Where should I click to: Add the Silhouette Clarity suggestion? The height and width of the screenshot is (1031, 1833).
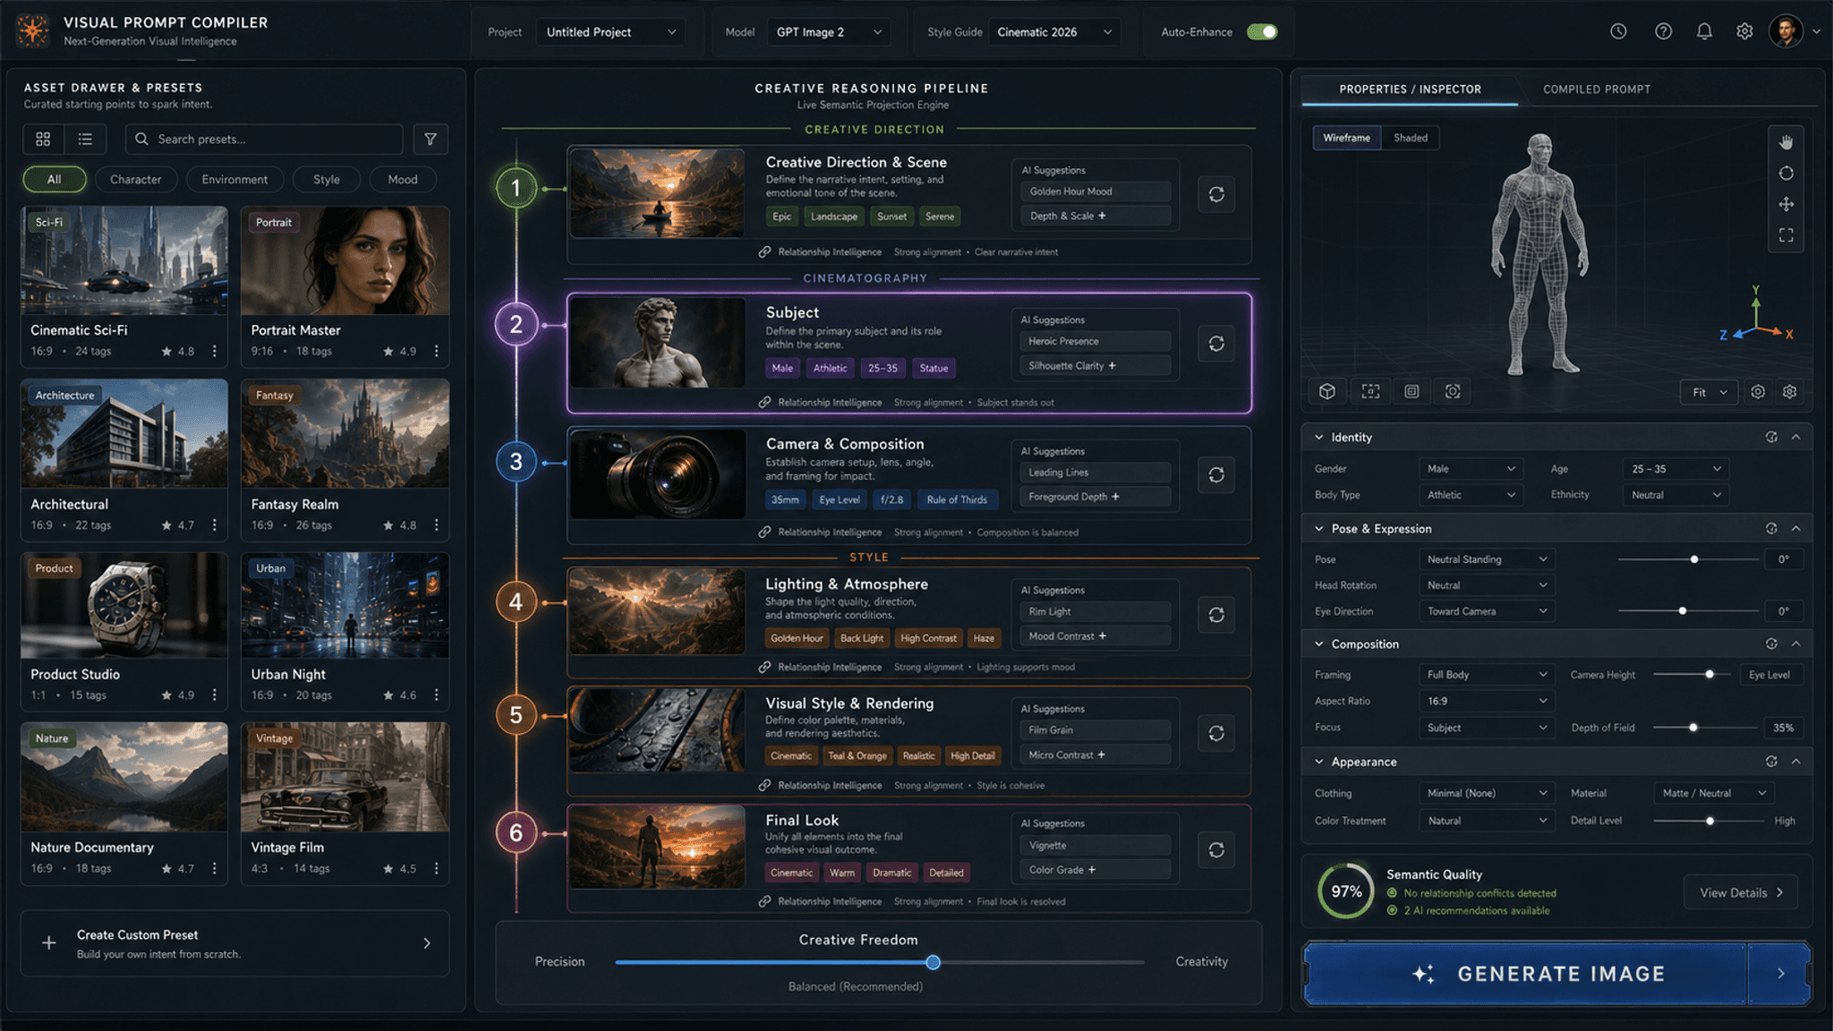(1095, 366)
